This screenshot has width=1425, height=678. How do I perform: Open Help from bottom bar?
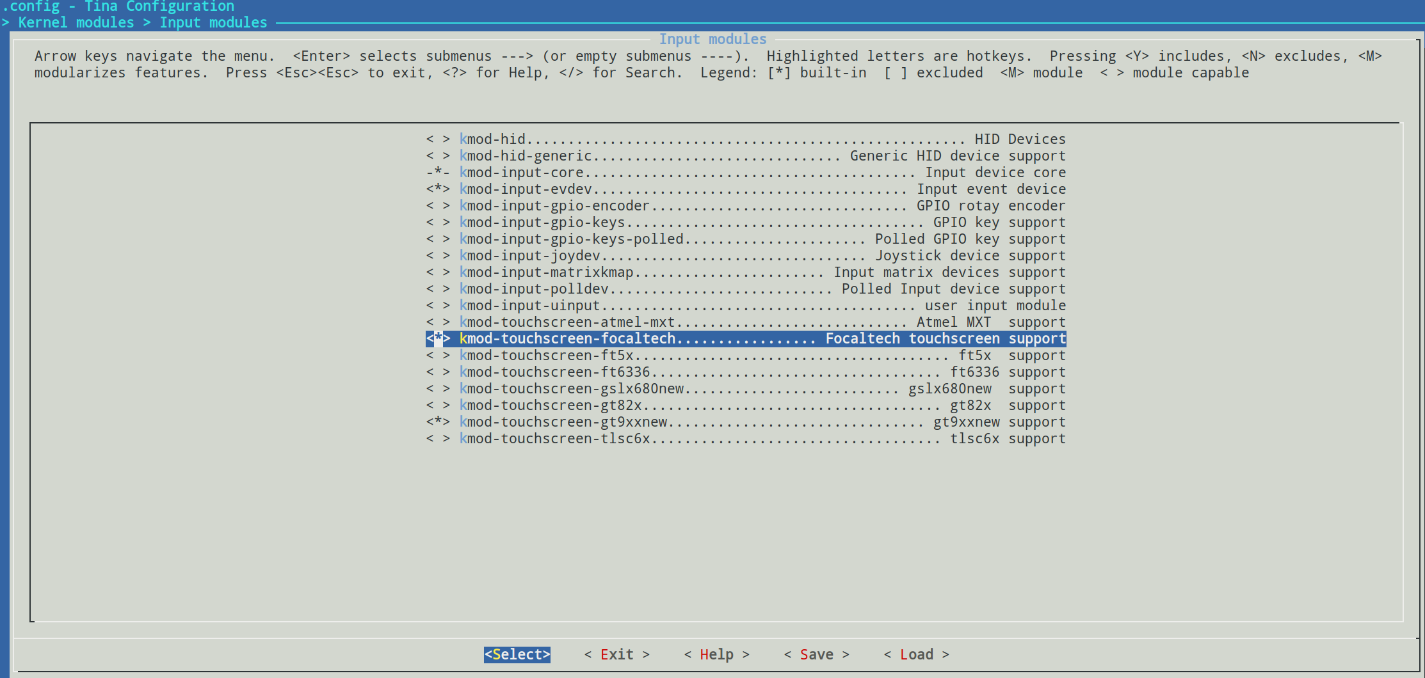(717, 655)
